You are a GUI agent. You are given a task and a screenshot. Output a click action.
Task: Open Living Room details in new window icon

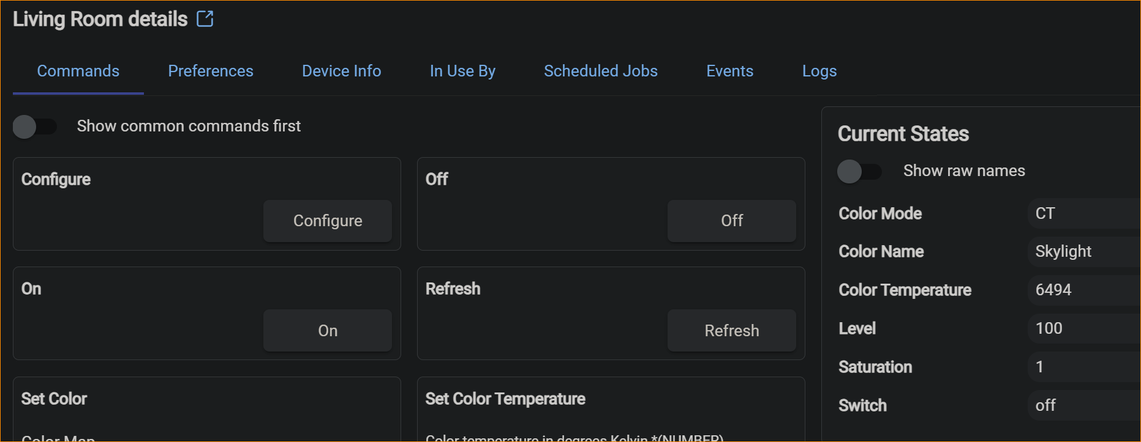[205, 19]
